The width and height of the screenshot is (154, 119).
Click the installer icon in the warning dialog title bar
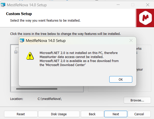click(x=22, y=41)
